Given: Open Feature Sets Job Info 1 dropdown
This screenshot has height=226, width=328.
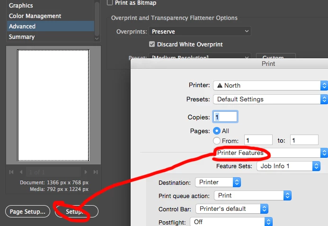Looking at the screenshot, I should [x=288, y=166].
